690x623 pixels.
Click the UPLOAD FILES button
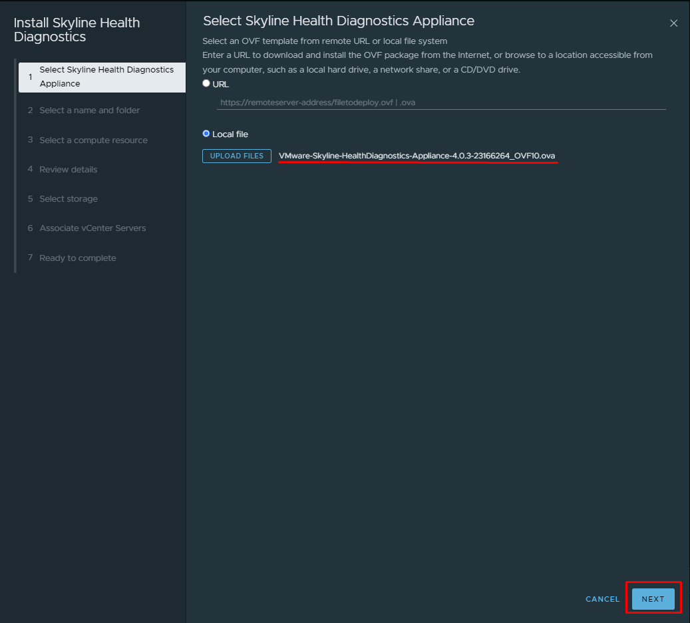click(x=237, y=156)
